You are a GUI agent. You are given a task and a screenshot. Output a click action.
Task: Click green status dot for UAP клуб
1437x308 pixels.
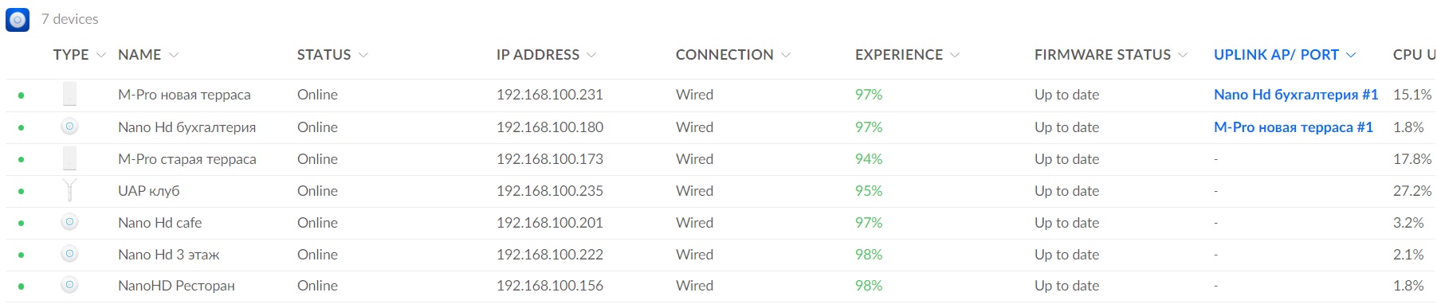[x=21, y=191]
